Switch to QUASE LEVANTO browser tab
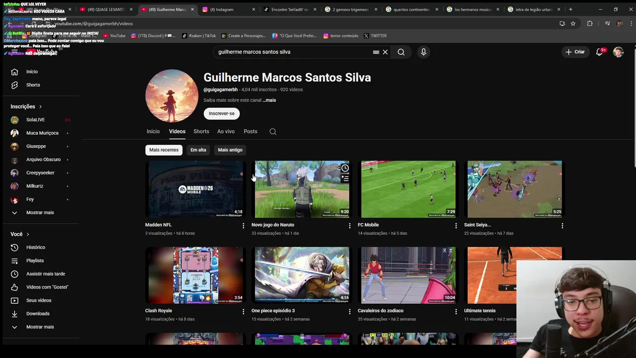This screenshot has height=358, width=636. (x=106, y=9)
